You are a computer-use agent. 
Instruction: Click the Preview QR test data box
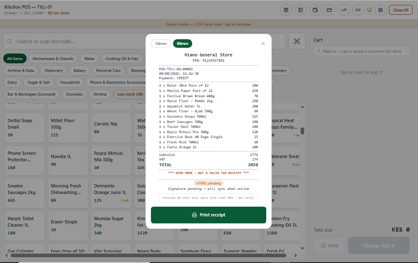pyautogui.click(x=209, y=198)
